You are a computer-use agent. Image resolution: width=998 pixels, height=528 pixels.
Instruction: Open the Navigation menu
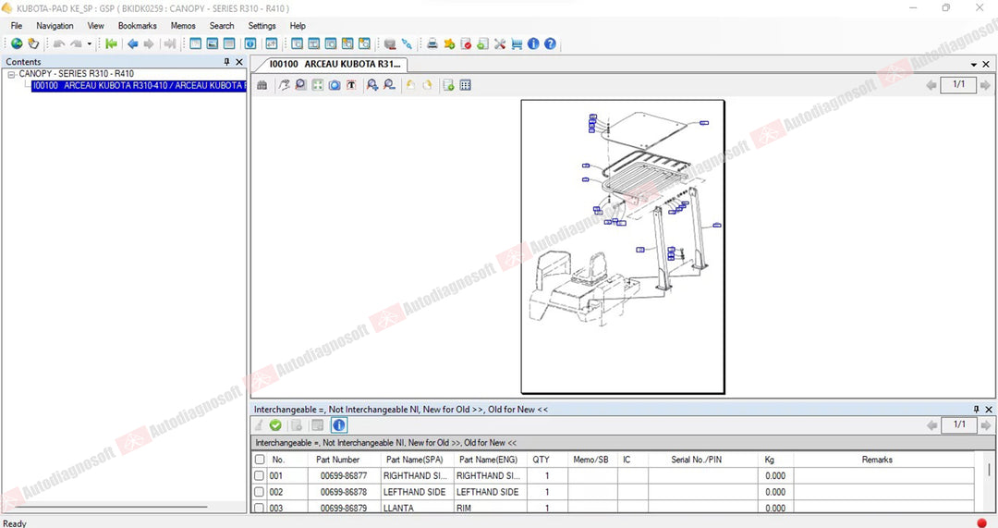[x=55, y=26]
